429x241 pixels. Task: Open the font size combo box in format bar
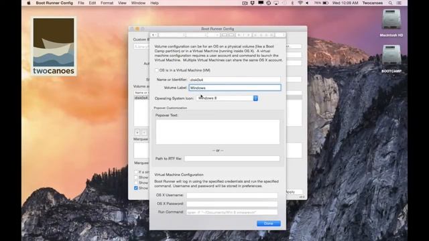click(x=214, y=35)
